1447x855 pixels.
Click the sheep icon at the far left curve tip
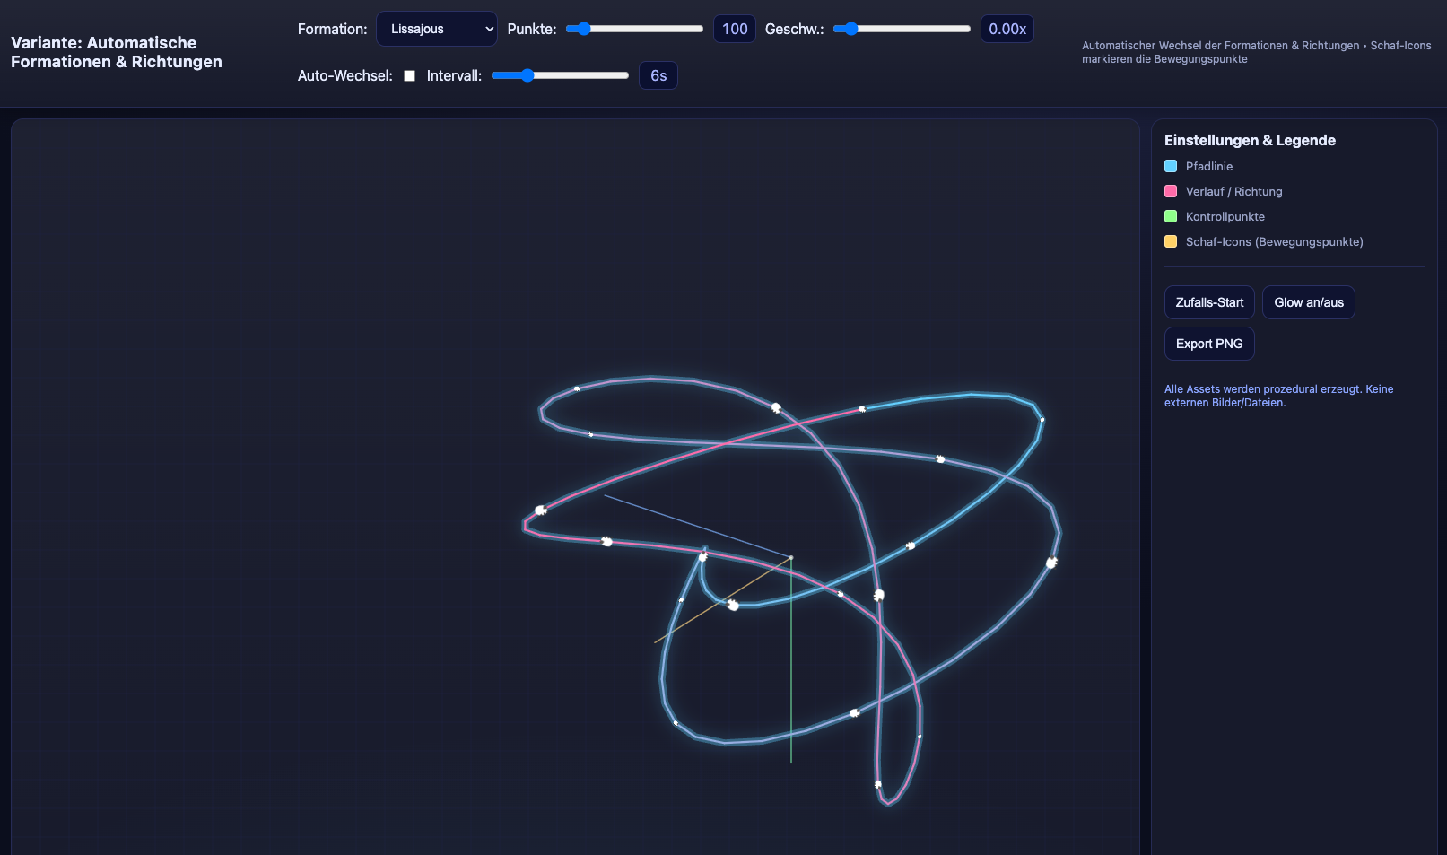[x=540, y=510]
